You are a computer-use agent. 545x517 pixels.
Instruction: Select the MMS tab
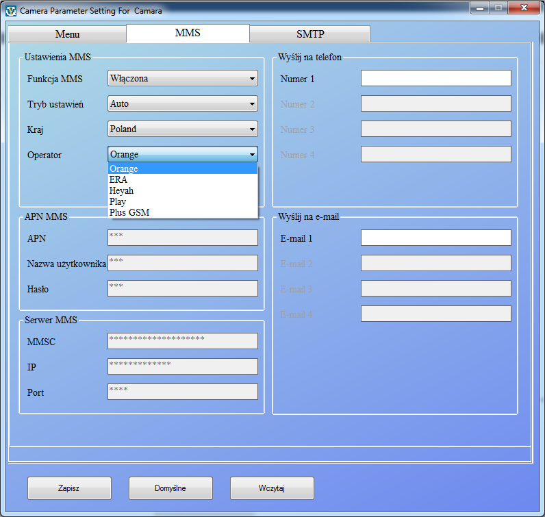pyautogui.click(x=188, y=33)
